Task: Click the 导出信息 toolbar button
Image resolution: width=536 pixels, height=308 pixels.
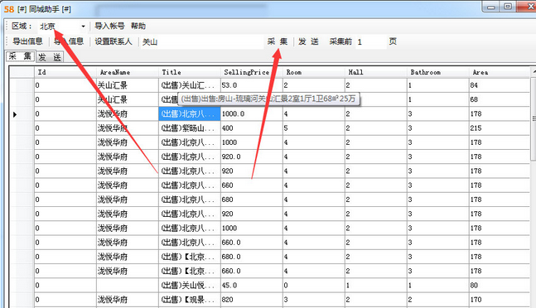Action: pos(27,41)
